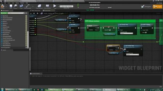Click the Compile blueprint toolbar icon
Image resolution: width=163 pixels, height=91 pixels.
point(3,6)
